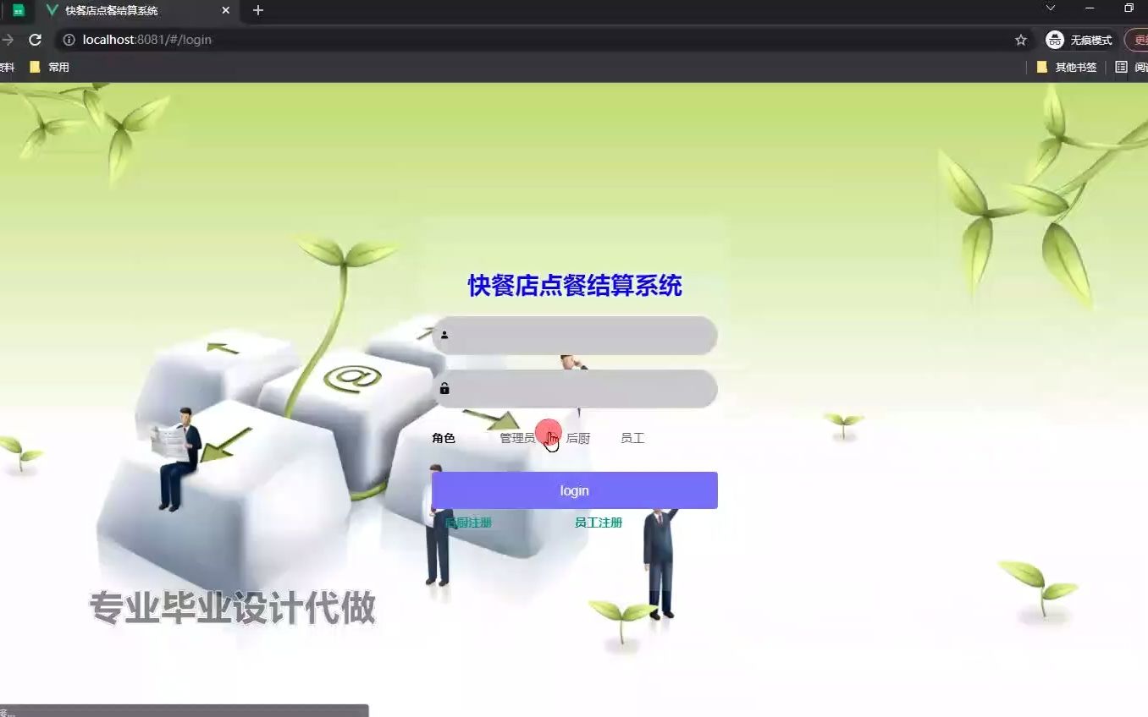
Task: Bookmark this page with the star icon
Action: point(1021,40)
